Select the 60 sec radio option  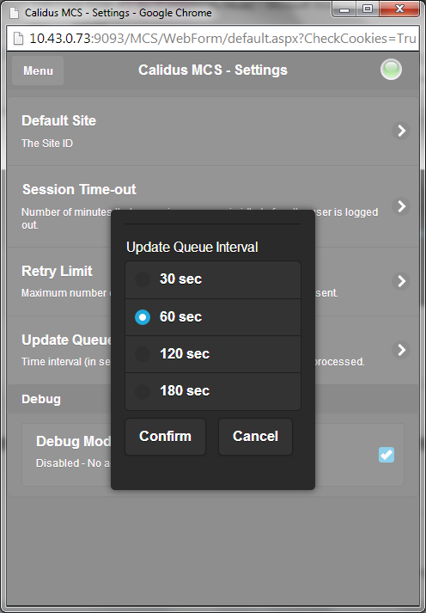pyautogui.click(x=213, y=317)
